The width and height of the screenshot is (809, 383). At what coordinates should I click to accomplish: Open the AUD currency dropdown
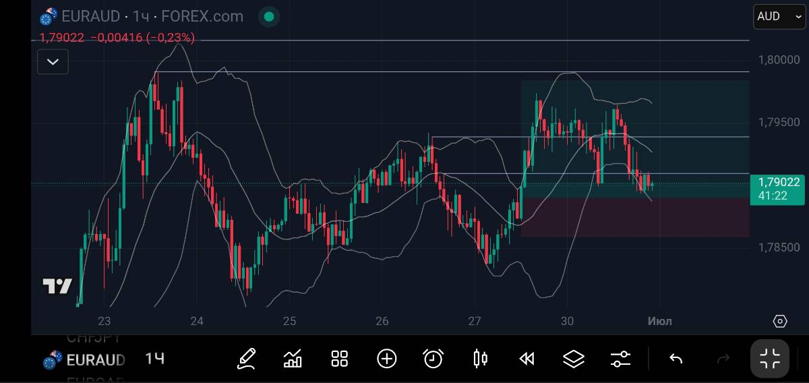(778, 17)
